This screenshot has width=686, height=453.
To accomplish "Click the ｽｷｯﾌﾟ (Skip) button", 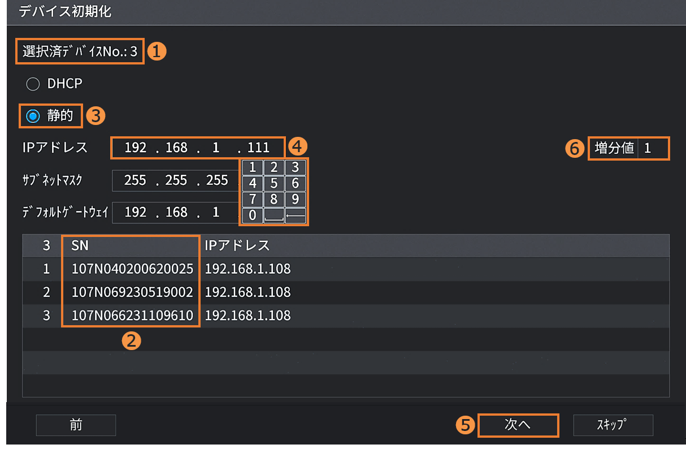I will [x=613, y=425].
